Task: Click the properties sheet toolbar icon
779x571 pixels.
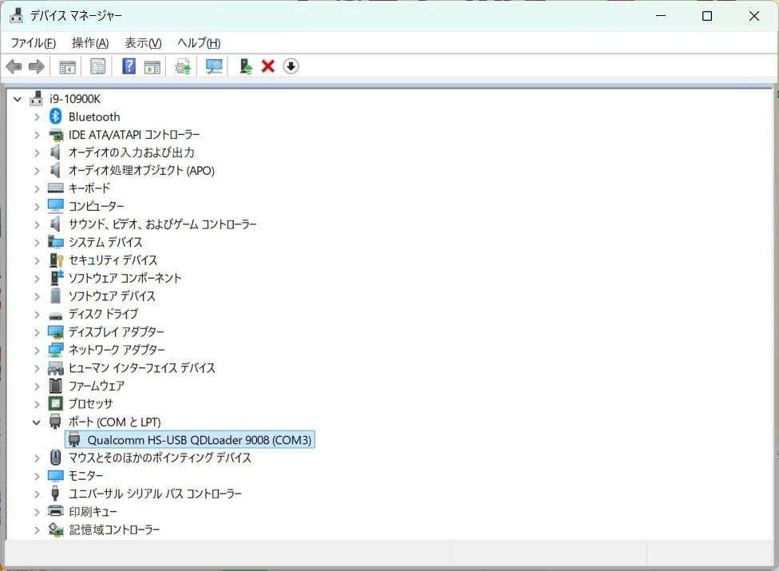Action: (x=98, y=66)
